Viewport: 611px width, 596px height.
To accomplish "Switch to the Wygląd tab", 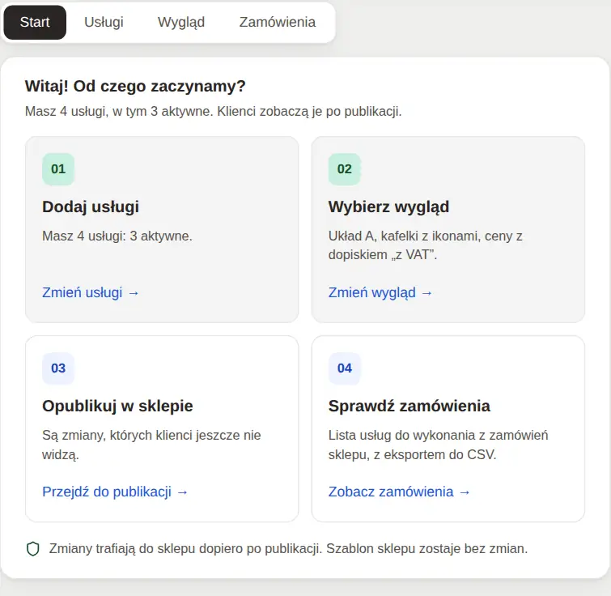I will (x=181, y=22).
